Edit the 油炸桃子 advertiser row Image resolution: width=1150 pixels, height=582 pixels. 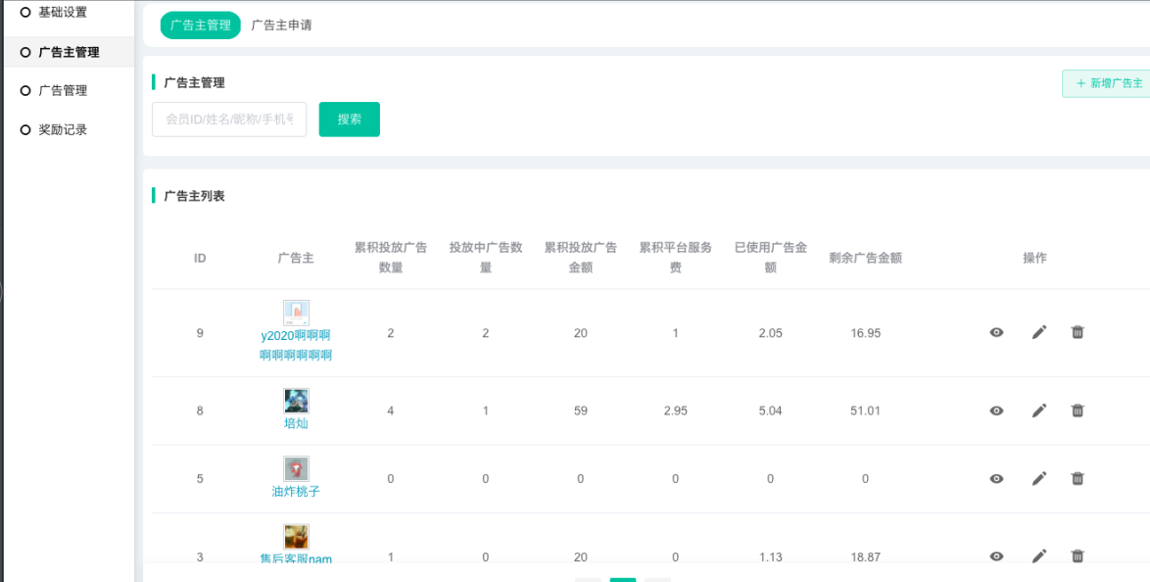point(1039,478)
